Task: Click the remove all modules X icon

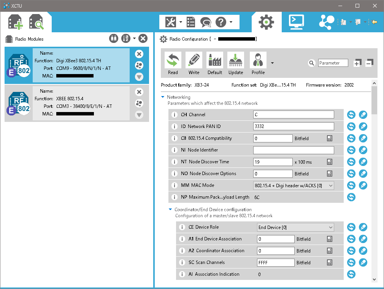Action: pyautogui.click(x=143, y=38)
